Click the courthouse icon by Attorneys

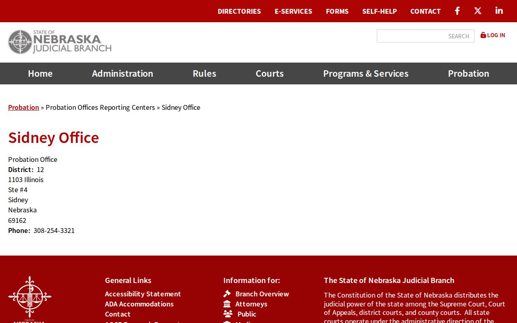227,304
